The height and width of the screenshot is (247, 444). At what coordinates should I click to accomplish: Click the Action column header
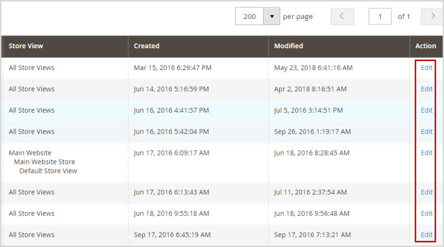(426, 46)
